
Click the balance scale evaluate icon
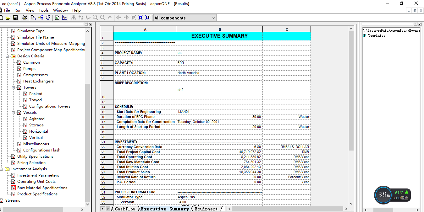48,18
